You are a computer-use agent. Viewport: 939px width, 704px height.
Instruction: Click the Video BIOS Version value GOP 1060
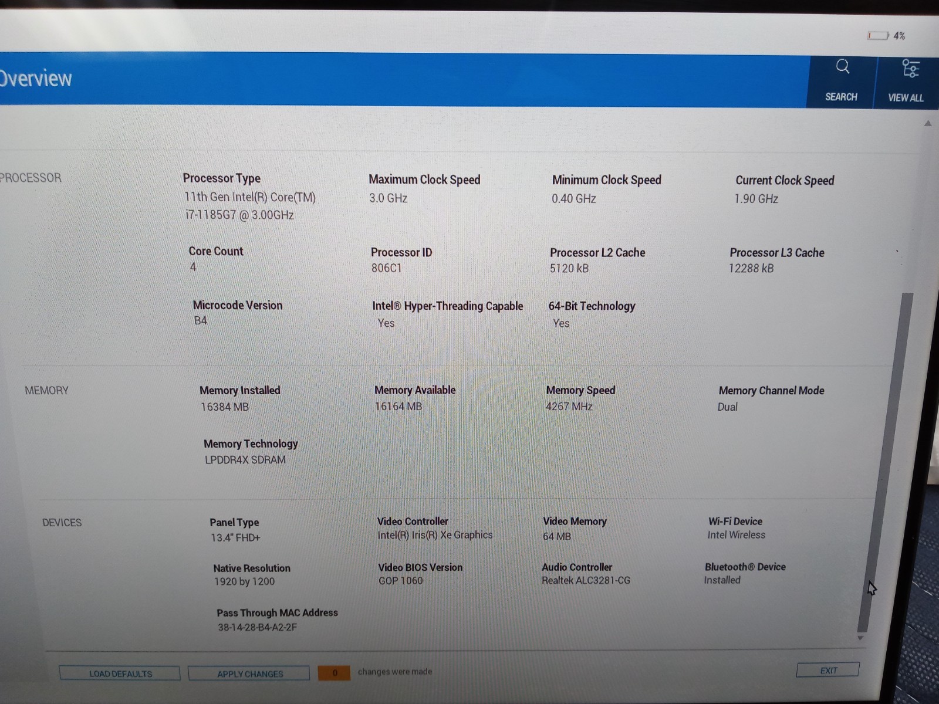[400, 581]
